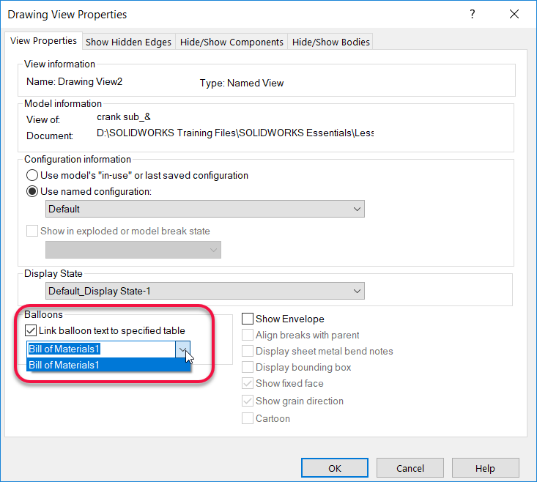Click the balloon table dropdown arrow
Viewport: 537px width, 482px height.
182,349
